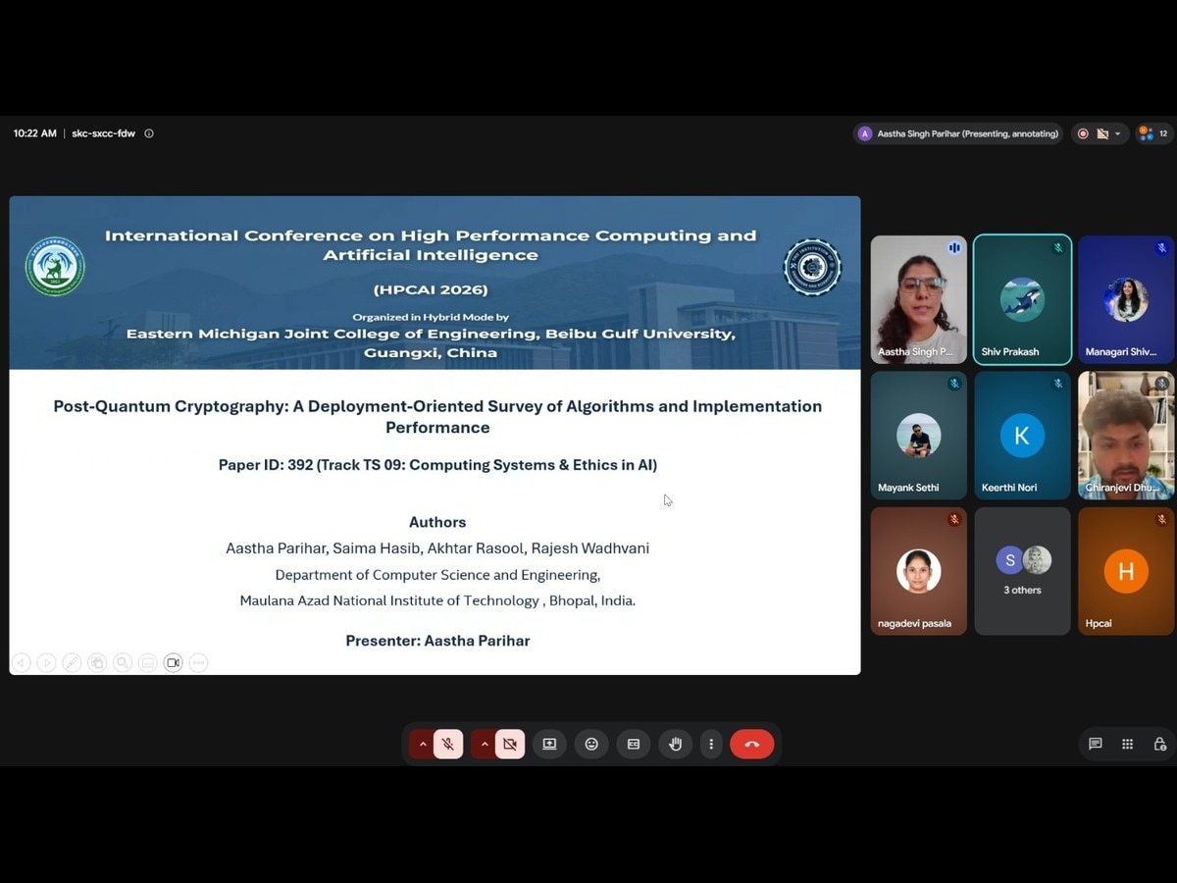1177x883 pixels.
Task: Click the Present now screen share icon
Action: (x=549, y=744)
